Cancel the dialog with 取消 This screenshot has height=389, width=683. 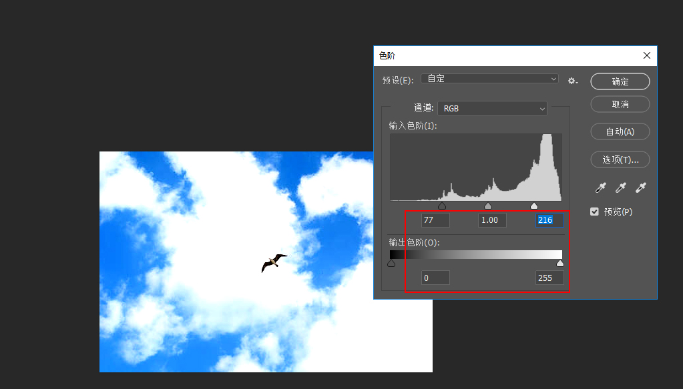620,104
